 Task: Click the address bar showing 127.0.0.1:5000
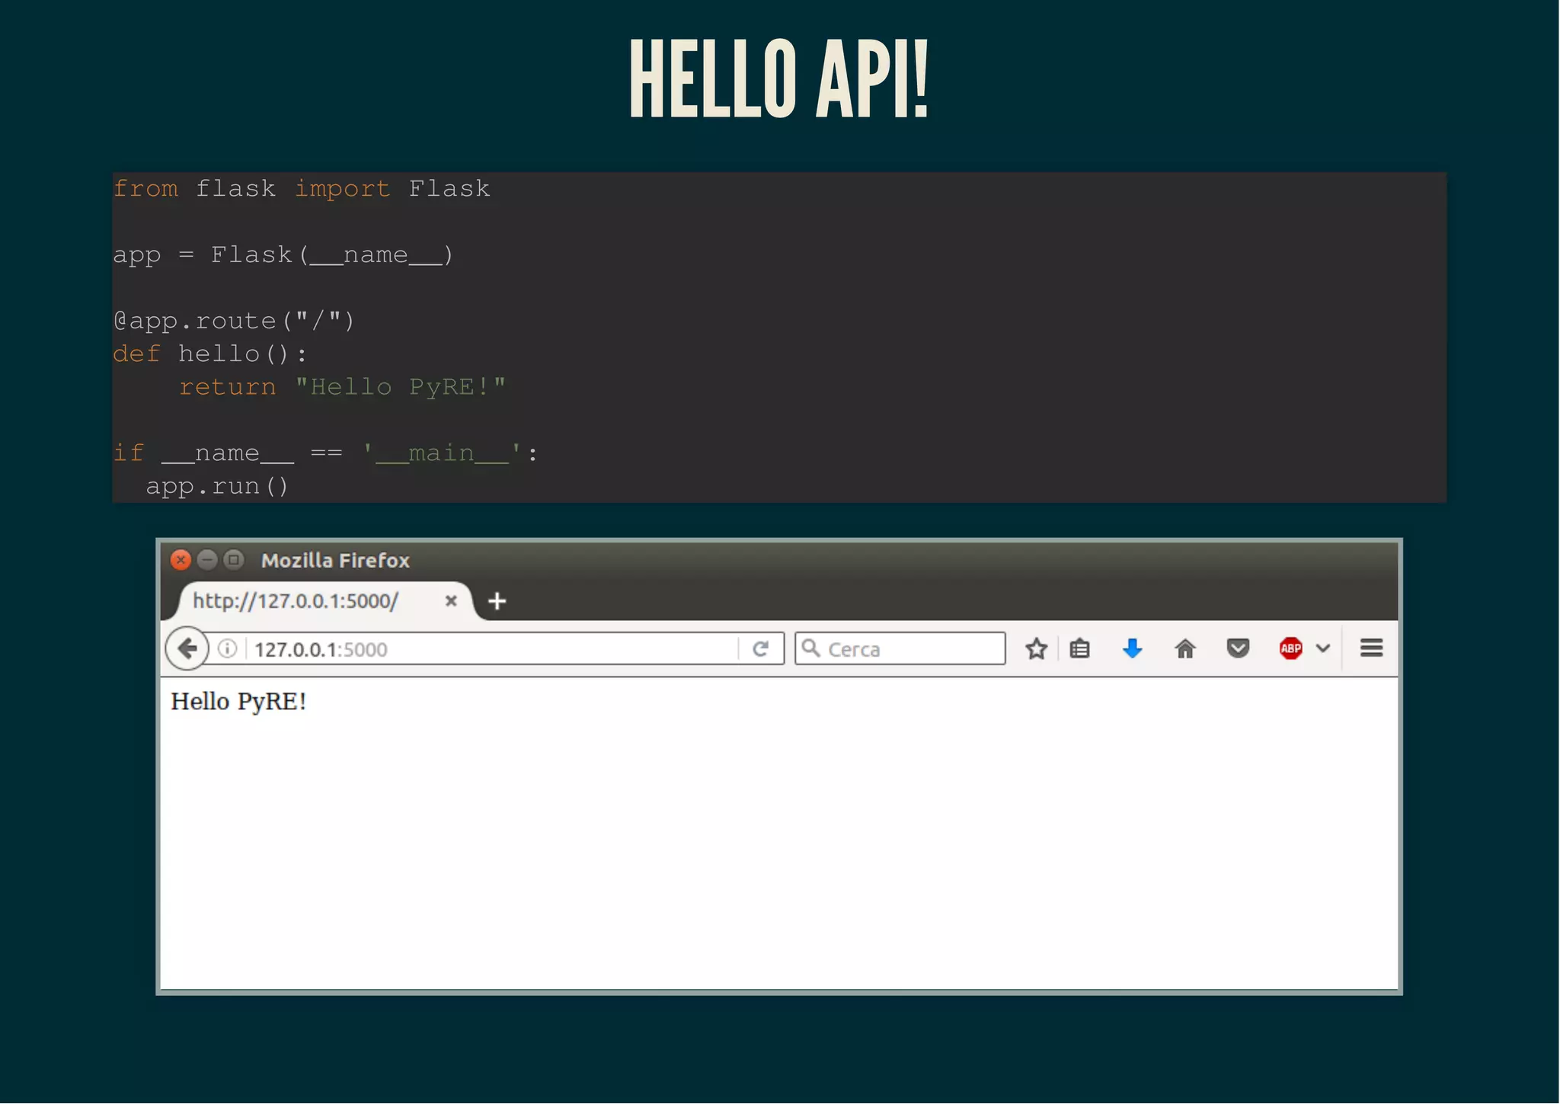[x=487, y=648]
